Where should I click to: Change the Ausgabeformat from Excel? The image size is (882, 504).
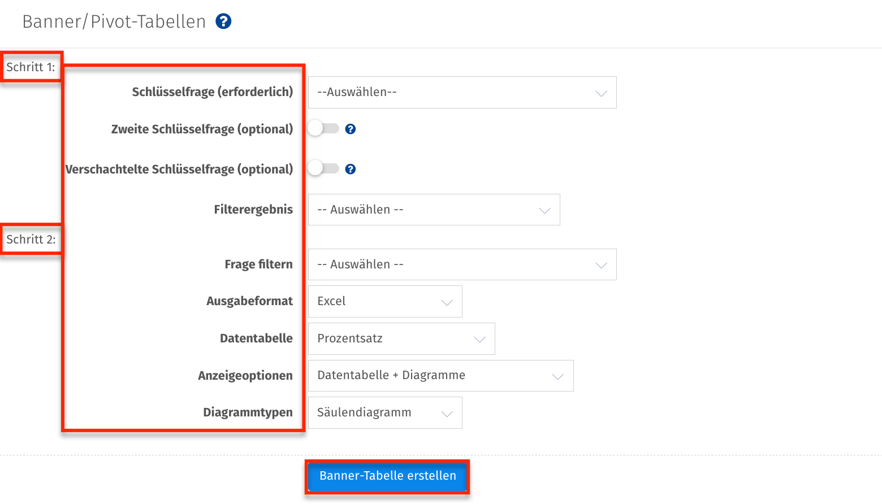point(384,301)
